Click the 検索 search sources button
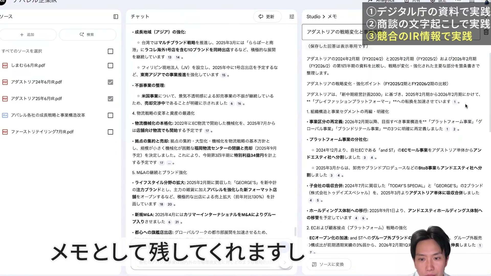Screen dimensions: 491x276 (x=87, y=34)
